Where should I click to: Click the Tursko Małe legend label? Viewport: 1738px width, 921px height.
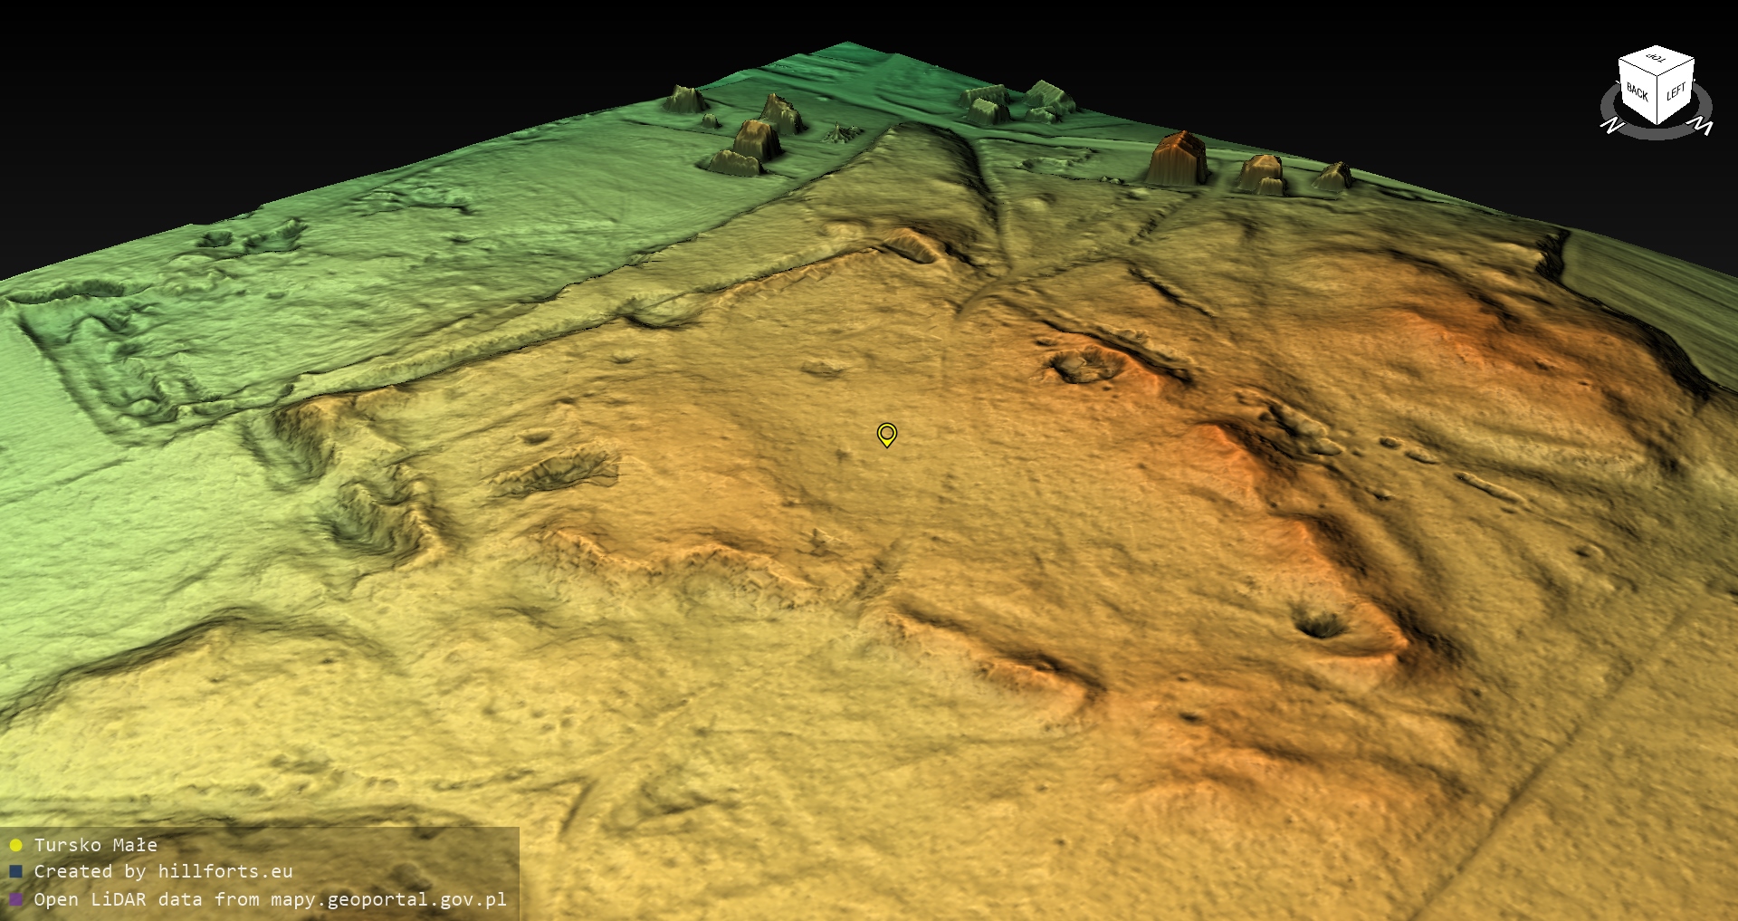[96, 846]
